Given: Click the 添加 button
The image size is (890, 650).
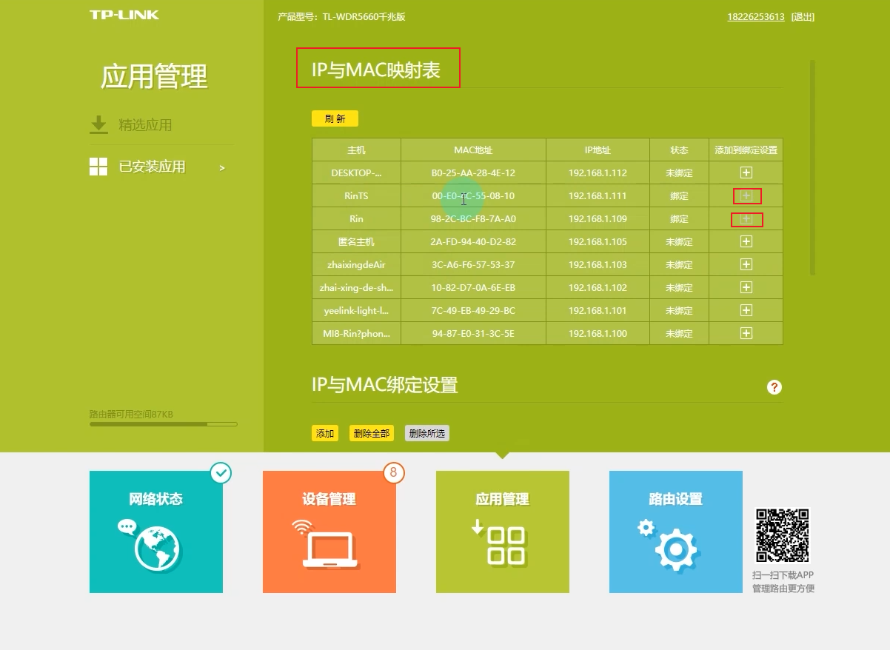Looking at the screenshot, I should pos(325,433).
